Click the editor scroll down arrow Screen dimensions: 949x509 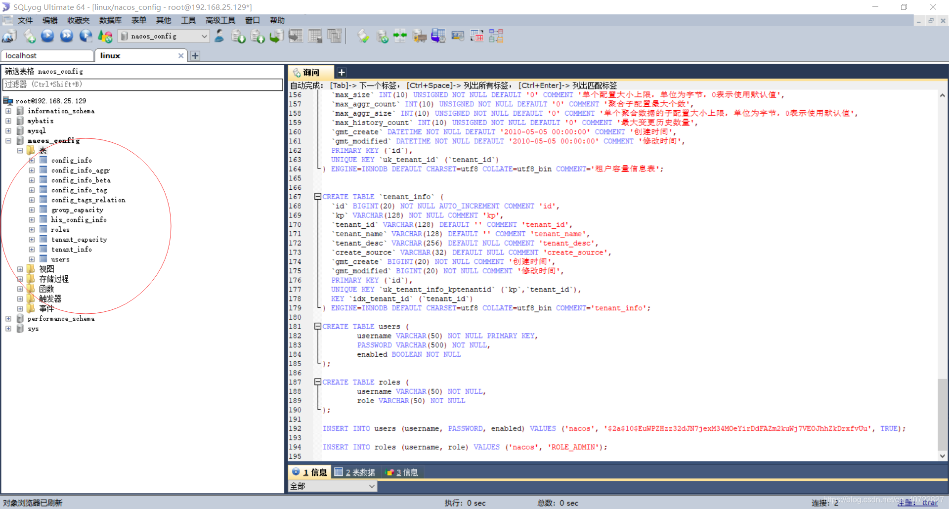[943, 456]
